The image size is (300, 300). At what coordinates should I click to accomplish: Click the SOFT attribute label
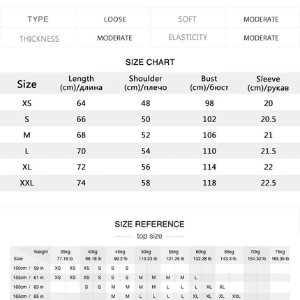point(187,19)
